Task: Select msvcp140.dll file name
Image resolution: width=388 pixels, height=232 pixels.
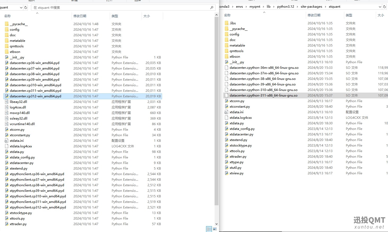Action: tap(20, 113)
